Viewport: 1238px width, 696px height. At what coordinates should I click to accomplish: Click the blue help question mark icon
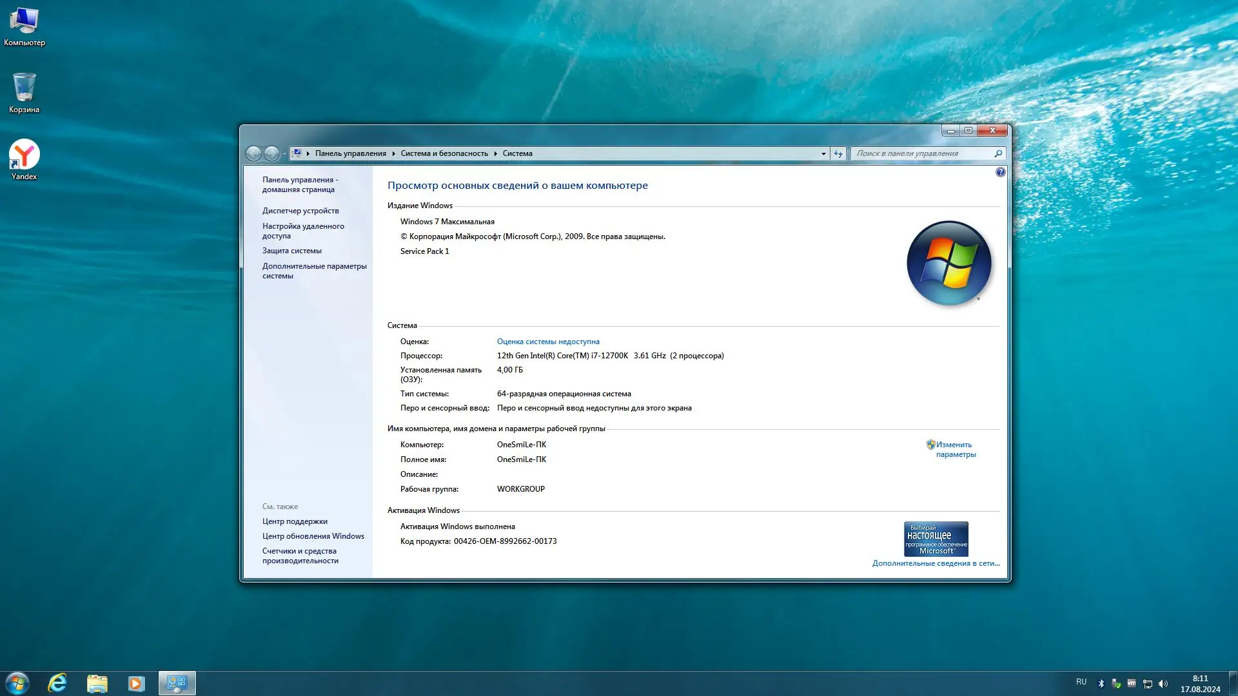click(1000, 172)
